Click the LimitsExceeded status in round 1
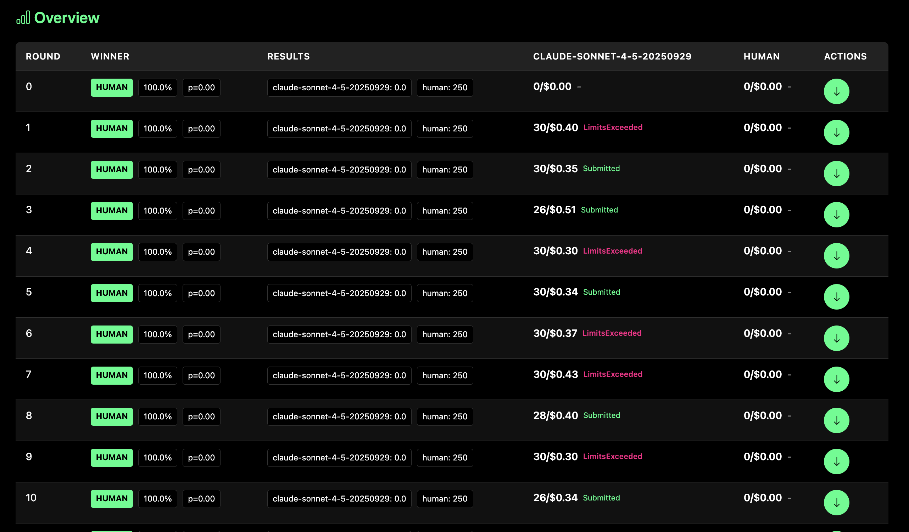The image size is (909, 532). 613,128
